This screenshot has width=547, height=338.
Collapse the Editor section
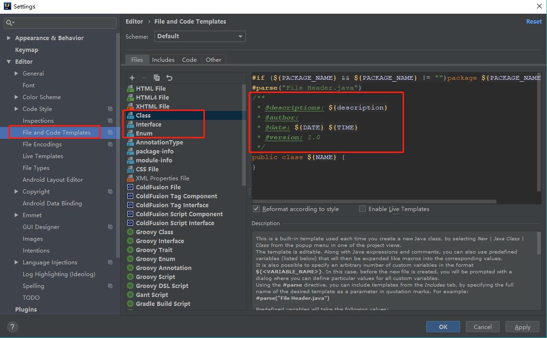click(x=8, y=62)
